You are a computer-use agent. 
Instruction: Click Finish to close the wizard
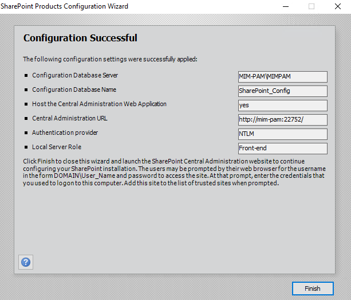[x=312, y=288]
